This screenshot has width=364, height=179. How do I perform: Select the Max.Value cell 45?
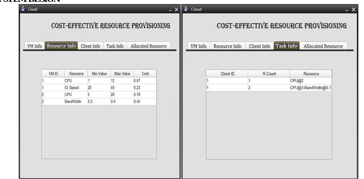pyautogui.click(x=122, y=87)
